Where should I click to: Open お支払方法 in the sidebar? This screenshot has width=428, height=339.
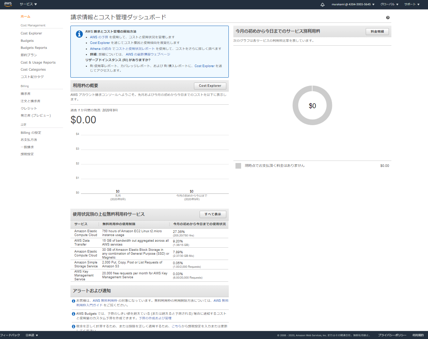point(29,140)
